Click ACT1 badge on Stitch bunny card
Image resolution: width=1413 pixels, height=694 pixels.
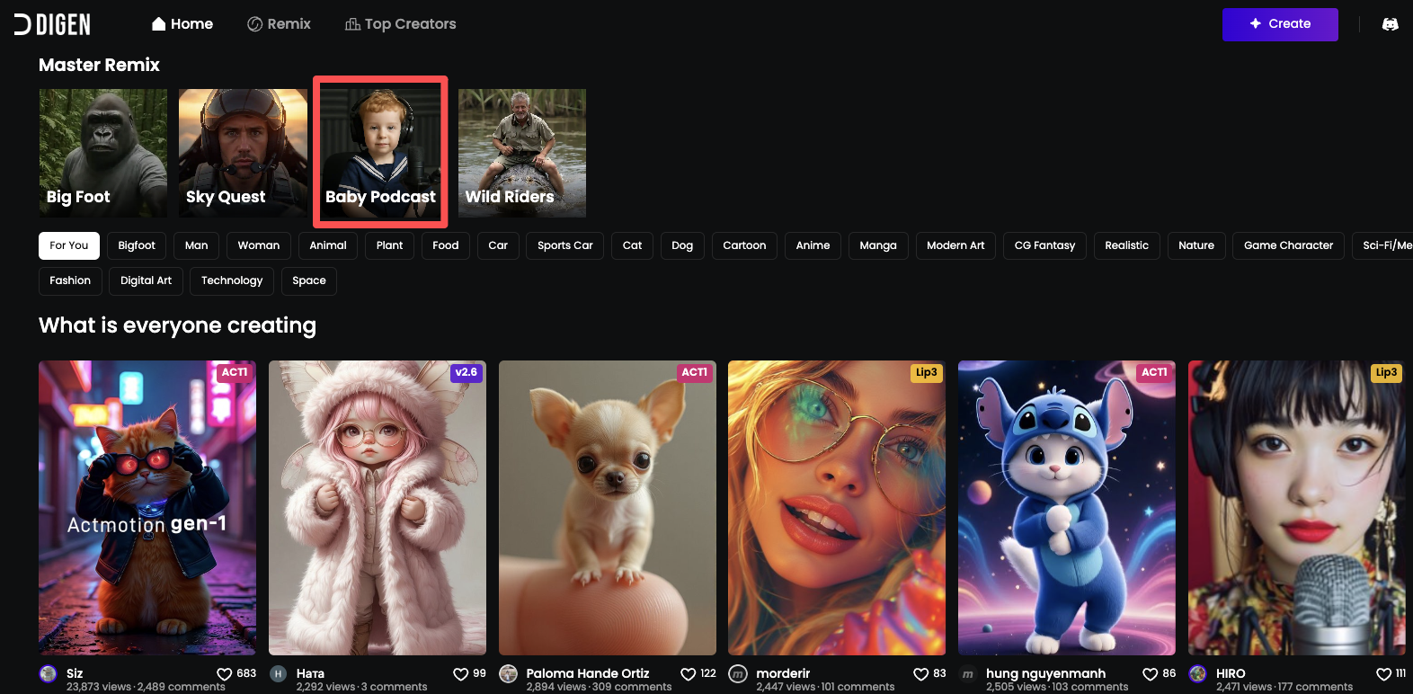coord(1154,372)
